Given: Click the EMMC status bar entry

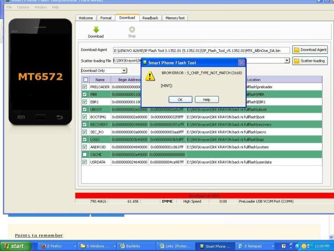Looking at the screenshot, I should click(167, 201).
